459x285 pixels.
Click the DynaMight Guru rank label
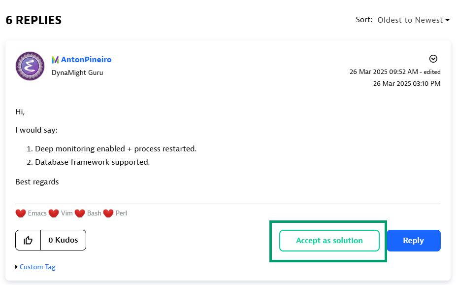[x=77, y=72]
